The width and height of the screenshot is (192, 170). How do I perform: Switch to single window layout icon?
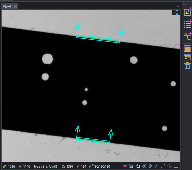[x=187, y=48]
